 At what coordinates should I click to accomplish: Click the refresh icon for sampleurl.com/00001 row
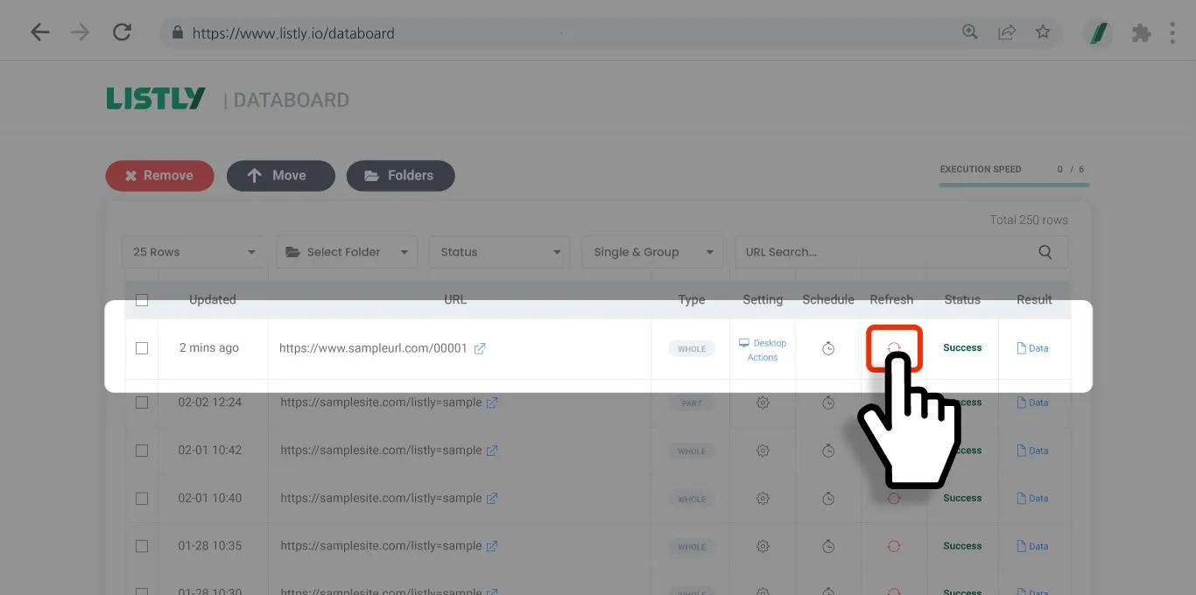tap(894, 347)
